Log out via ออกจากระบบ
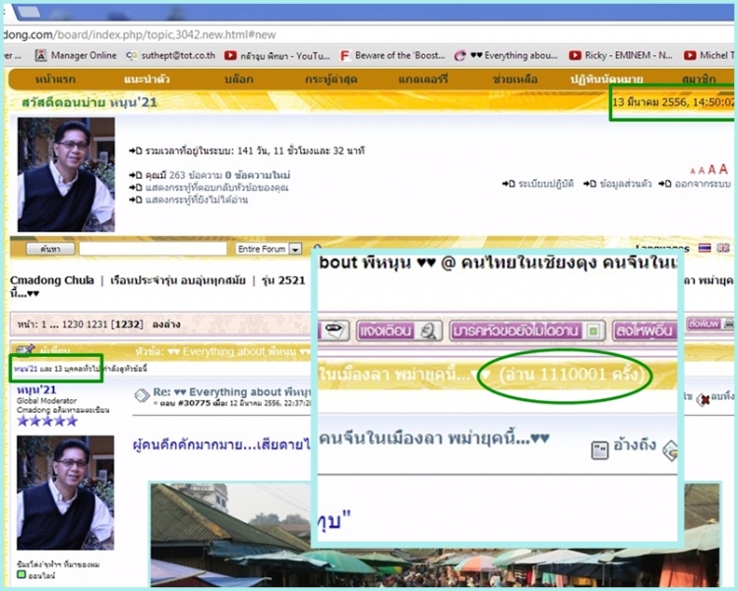 click(703, 184)
